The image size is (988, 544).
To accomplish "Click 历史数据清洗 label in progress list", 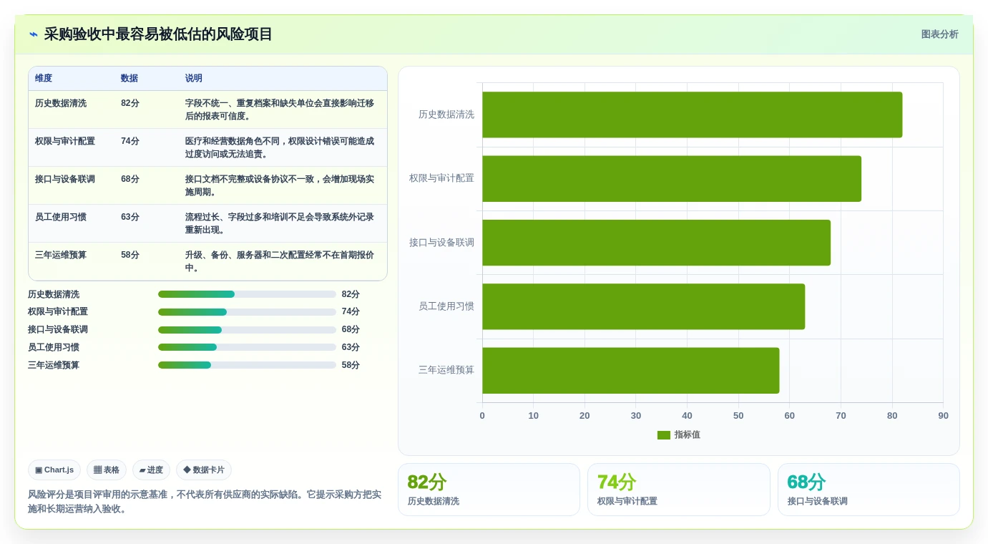I will 54,294.
